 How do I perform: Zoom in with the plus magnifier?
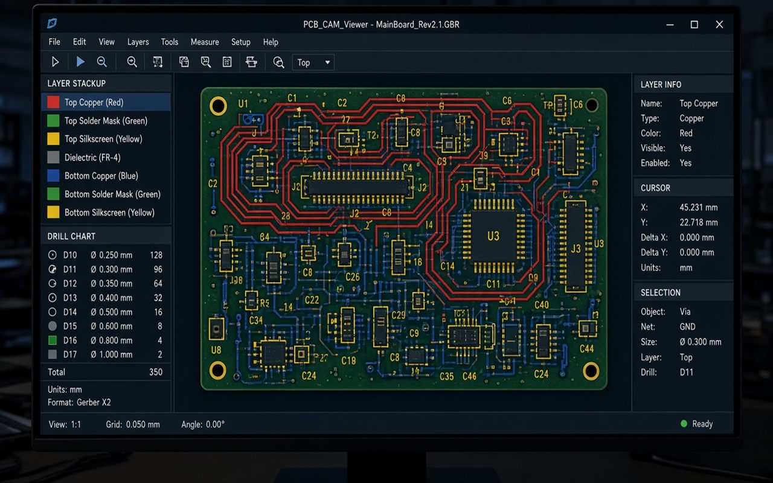click(x=132, y=62)
